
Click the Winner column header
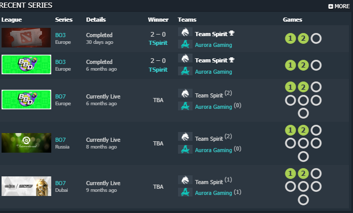pos(158,20)
